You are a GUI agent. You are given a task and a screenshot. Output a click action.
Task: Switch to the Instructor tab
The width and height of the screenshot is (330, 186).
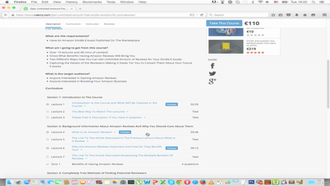click(92, 24)
